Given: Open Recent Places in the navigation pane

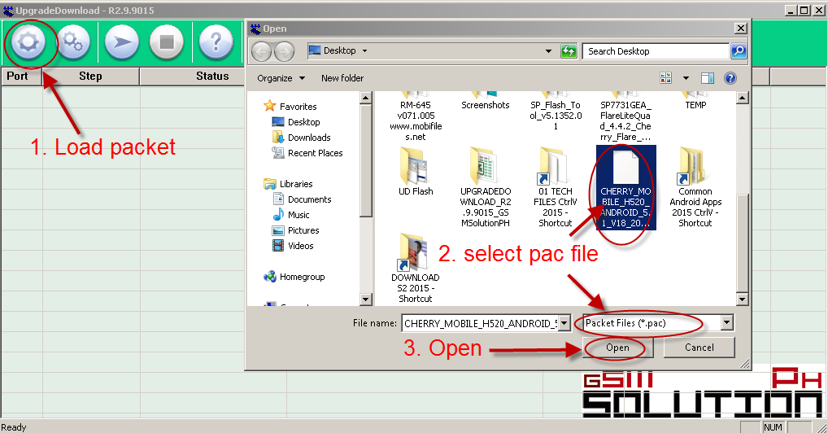Looking at the screenshot, I should (x=307, y=153).
